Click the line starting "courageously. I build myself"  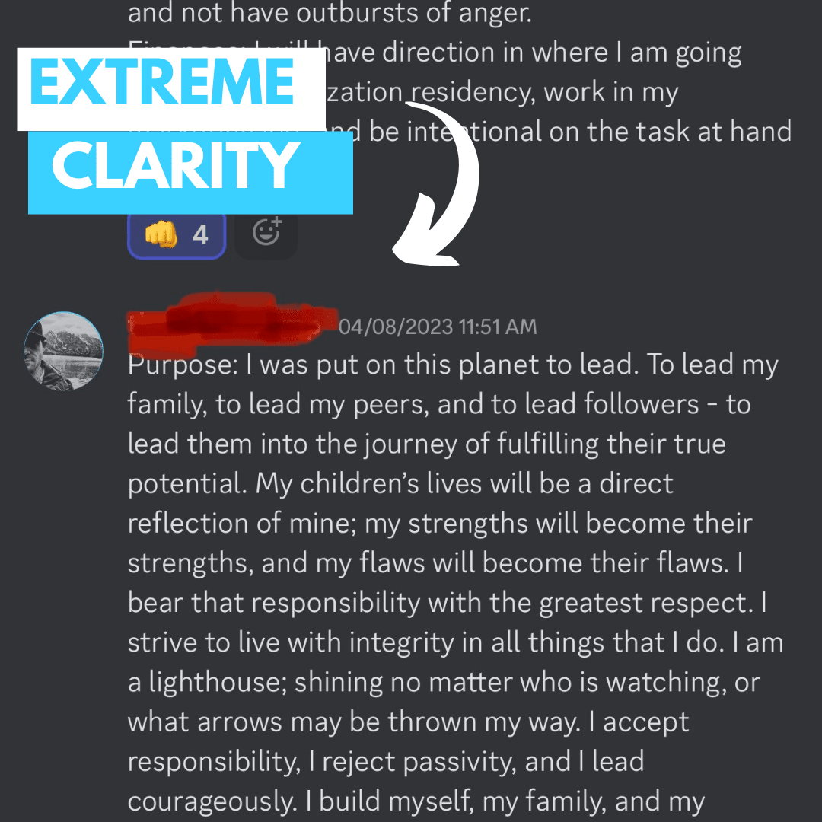[x=416, y=801]
